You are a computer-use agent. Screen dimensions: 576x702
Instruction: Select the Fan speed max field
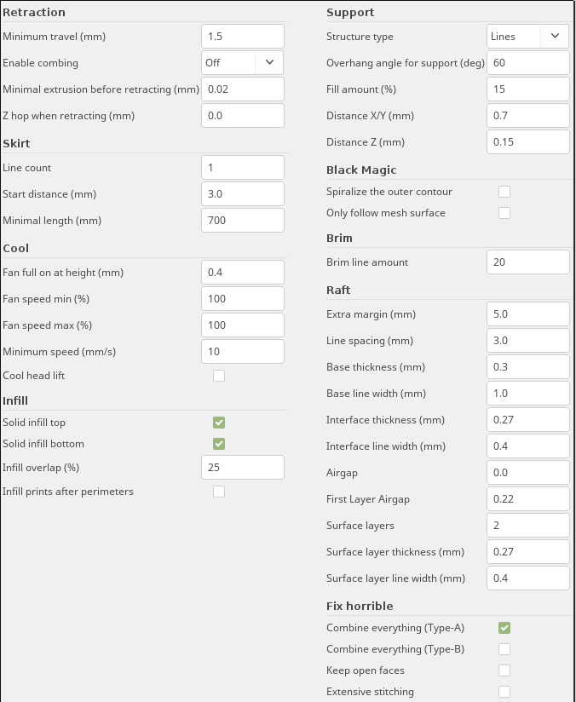point(242,325)
